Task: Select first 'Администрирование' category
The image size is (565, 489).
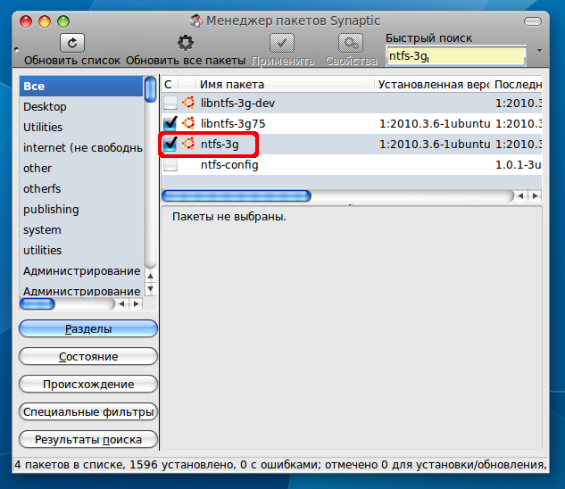Action: pyautogui.click(x=81, y=271)
